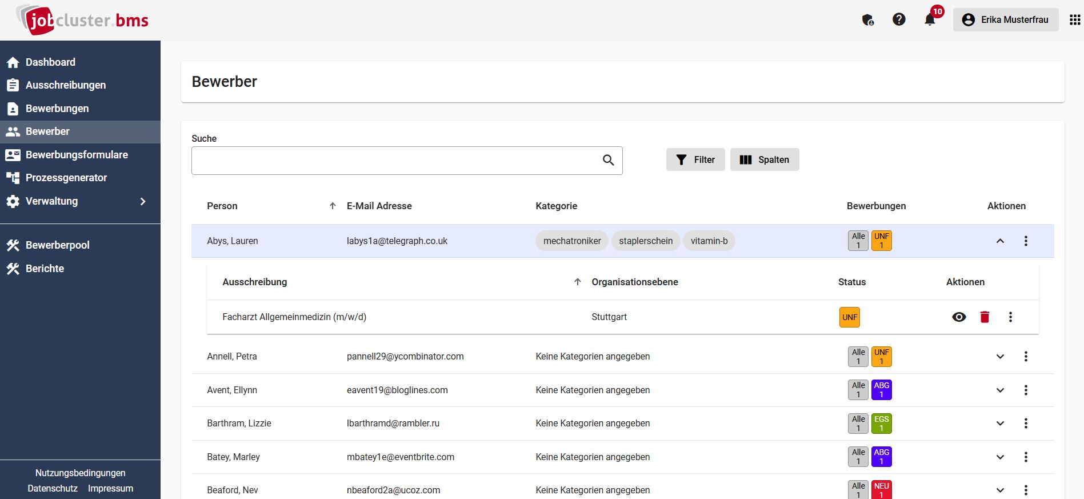
Task: Click email pannell29@ycombinator.com
Action: pos(405,356)
